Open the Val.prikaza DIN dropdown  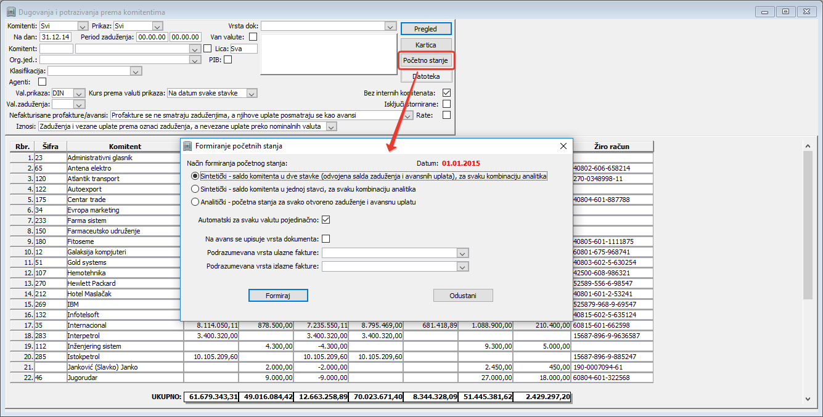click(78, 93)
